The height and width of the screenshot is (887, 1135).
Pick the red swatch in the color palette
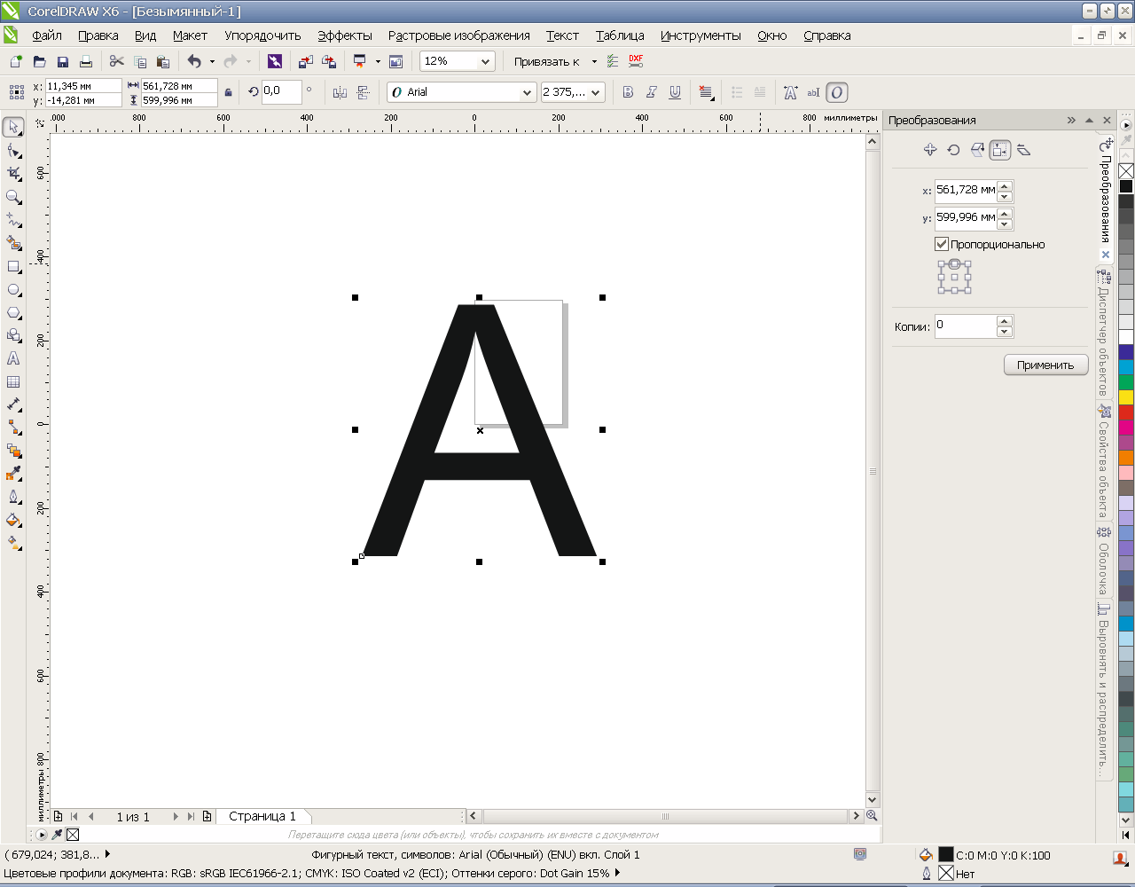(1125, 412)
